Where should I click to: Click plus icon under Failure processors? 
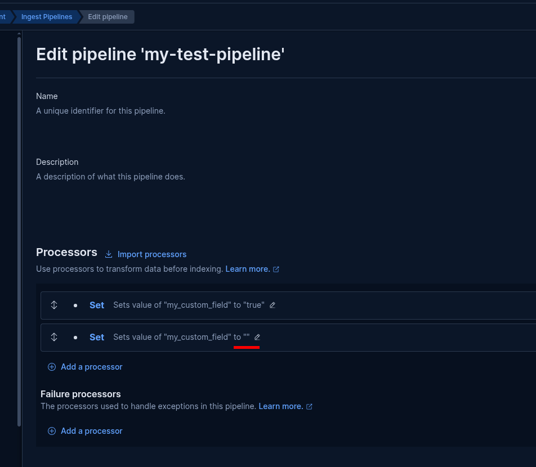click(x=52, y=431)
